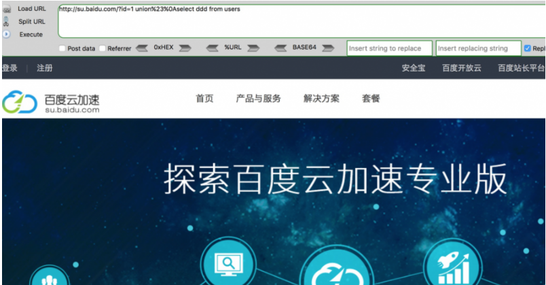546x285 pixels.
Task: Open the 百度站长平台 link
Action: pyautogui.click(x=522, y=68)
